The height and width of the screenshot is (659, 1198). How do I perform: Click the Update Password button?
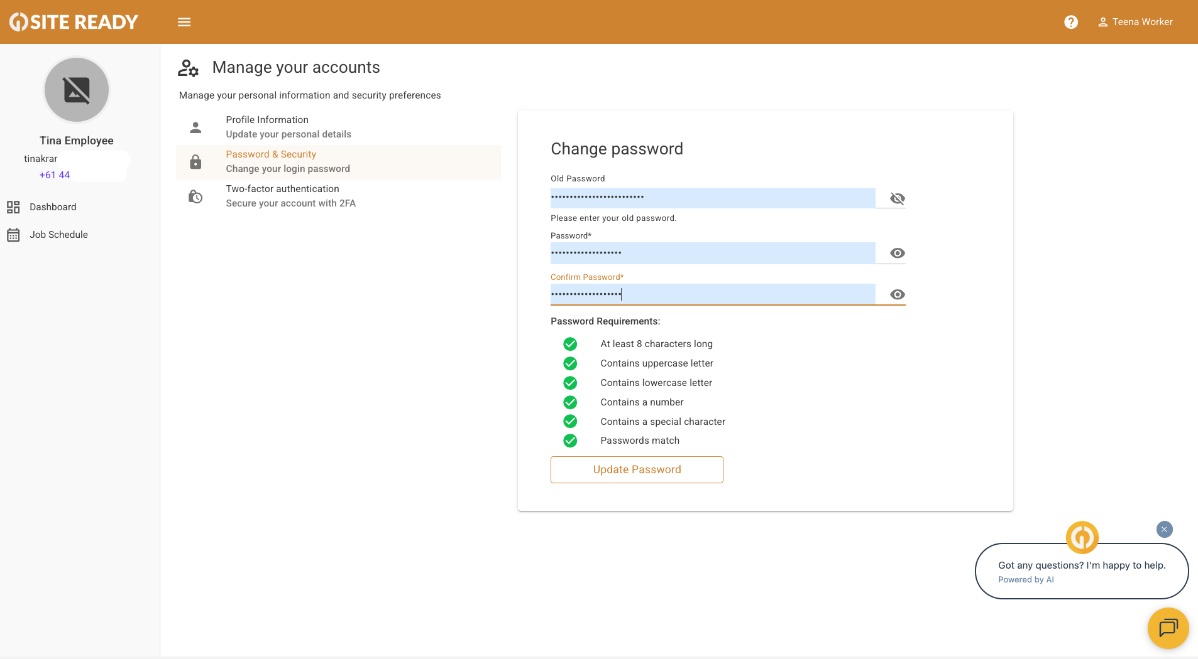coord(637,469)
